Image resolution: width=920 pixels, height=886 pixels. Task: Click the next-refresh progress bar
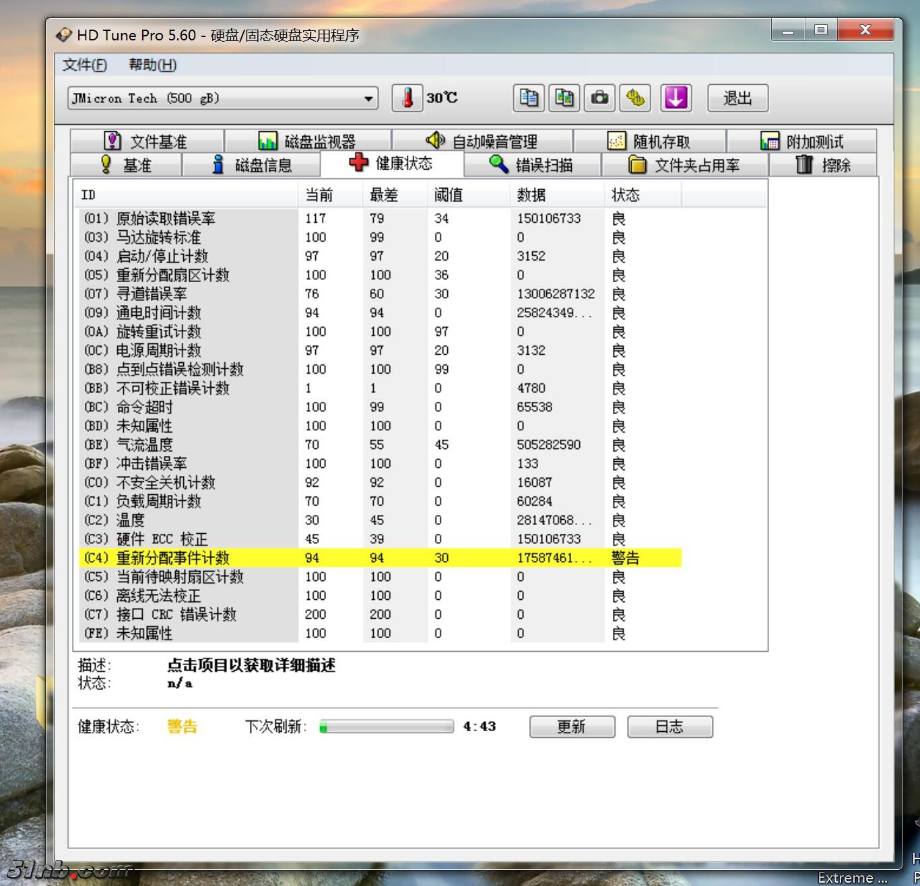click(x=387, y=726)
